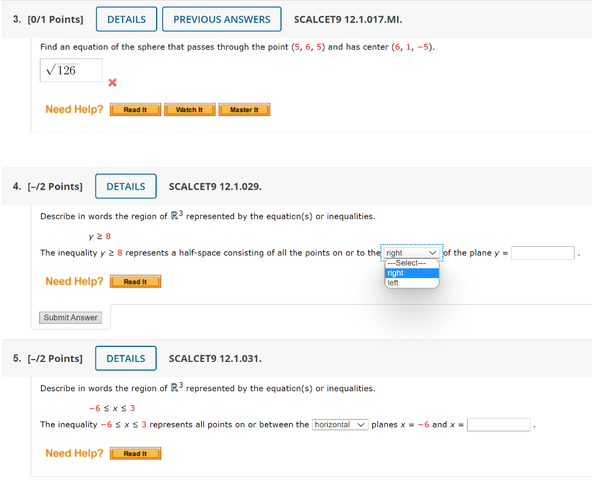
Task: Click the Read It help badge for problem 3
Action: pos(135,109)
